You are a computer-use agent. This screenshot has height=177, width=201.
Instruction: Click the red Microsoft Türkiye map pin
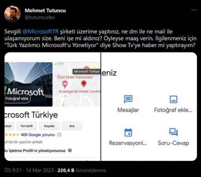pyautogui.click(x=84, y=84)
